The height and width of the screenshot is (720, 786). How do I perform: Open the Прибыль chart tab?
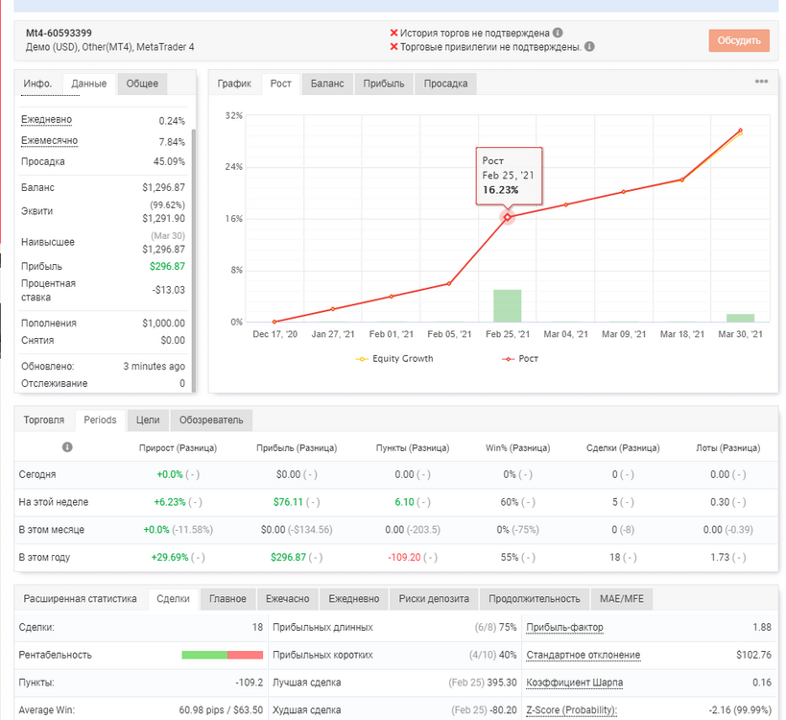click(x=384, y=84)
